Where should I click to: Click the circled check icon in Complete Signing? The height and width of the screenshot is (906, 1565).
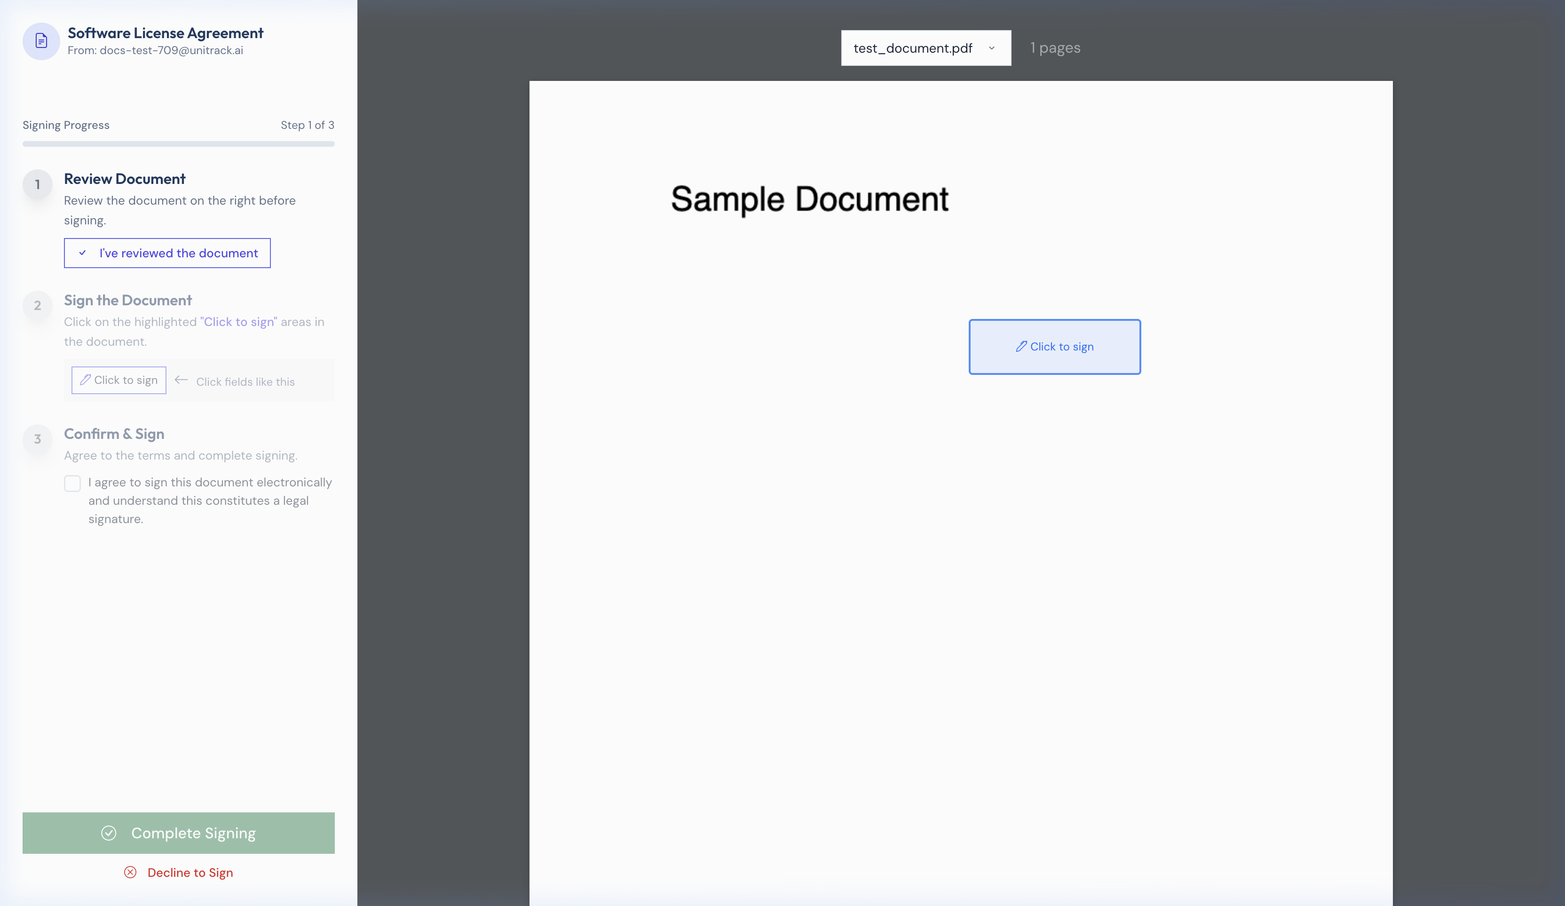[109, 833]
